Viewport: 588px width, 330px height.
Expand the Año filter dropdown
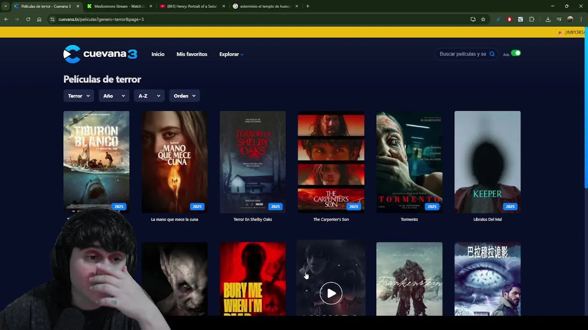114,96
